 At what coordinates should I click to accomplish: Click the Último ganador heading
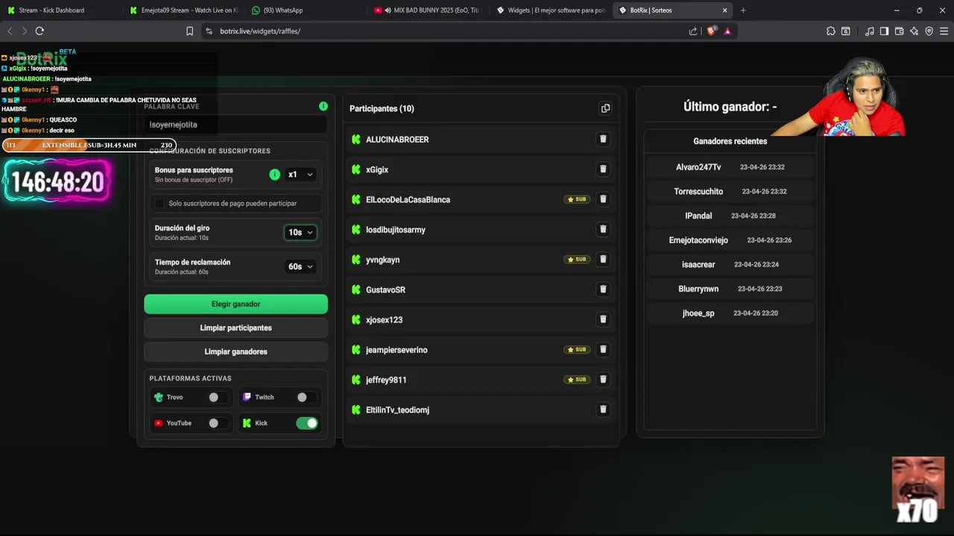point(730,107)
